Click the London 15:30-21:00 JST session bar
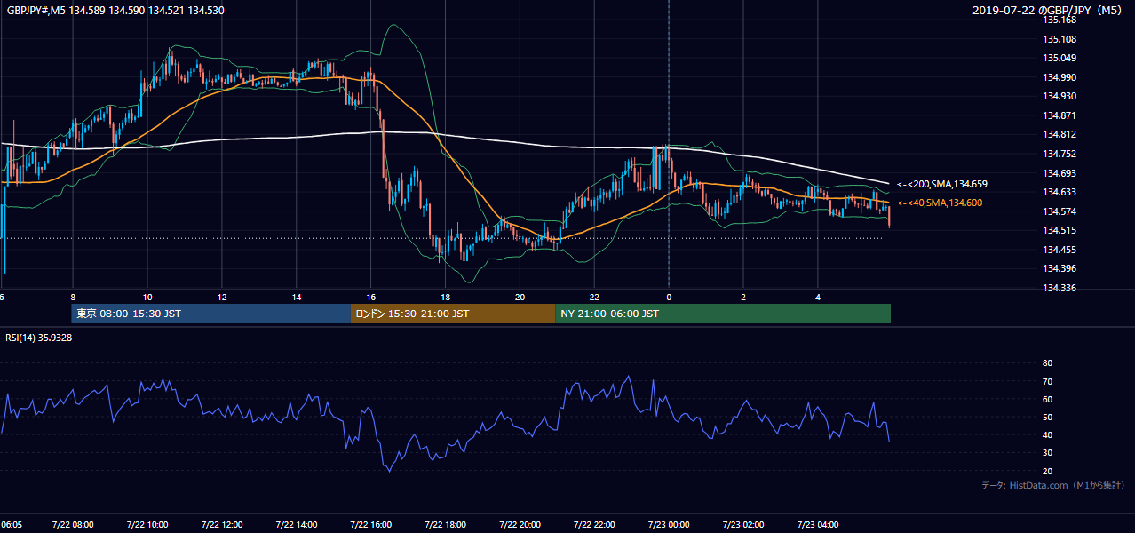 [x=453, y=314]
